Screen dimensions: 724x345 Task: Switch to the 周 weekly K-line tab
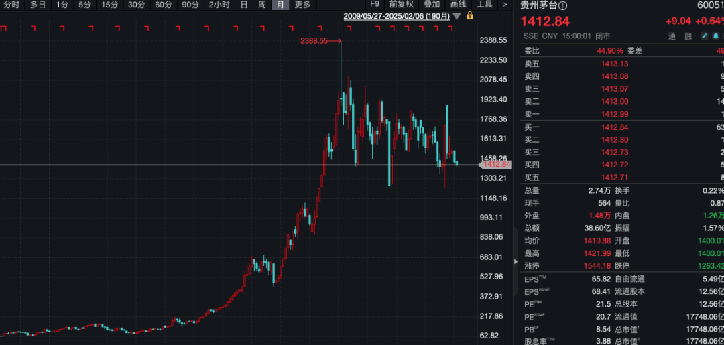pyautogui.click(x=262, y=5)
